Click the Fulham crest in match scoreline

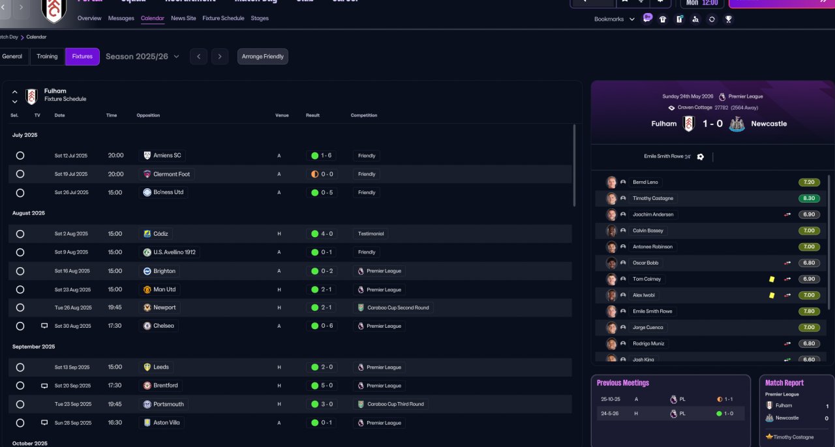coord(689,124)
